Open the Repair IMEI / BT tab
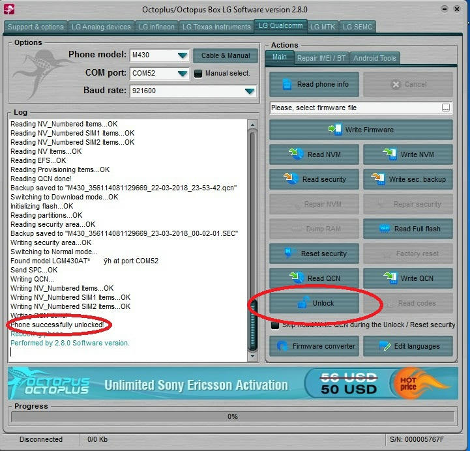Screen dimensions: 470x451 click(321, 58)
